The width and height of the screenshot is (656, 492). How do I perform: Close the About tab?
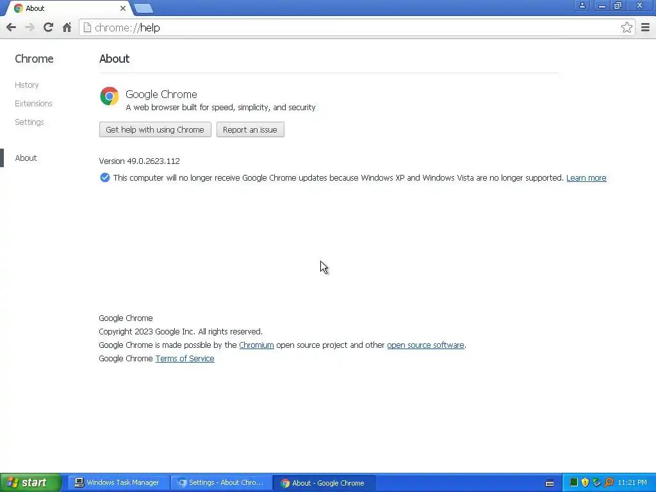122,8
